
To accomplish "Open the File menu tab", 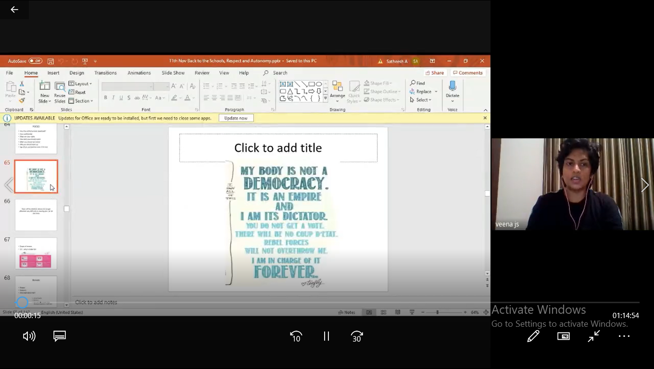I will [9, 73].
